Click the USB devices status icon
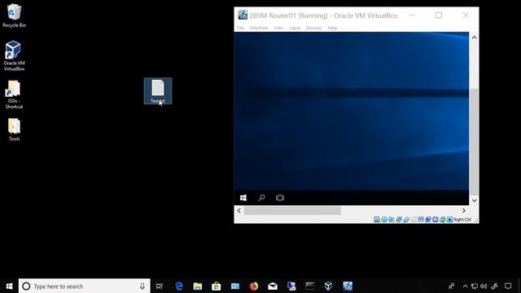Viewport: 521px width, 293px height. [x=406, y=220]
